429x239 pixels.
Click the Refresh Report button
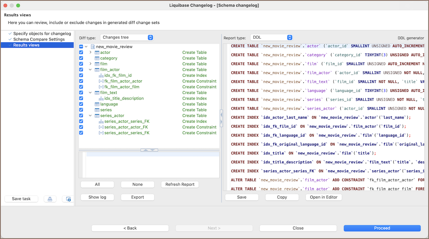point(180,184)
